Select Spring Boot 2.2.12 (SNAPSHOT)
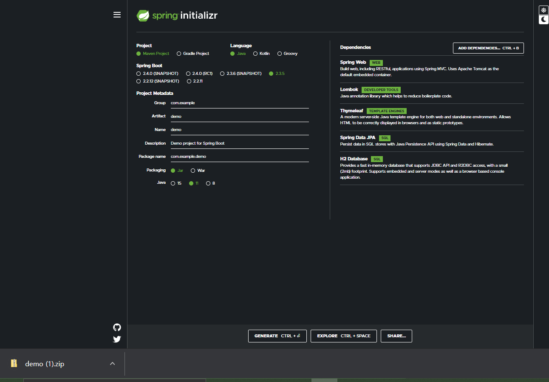This screenshot has width=549, height=382. coord(158,81)
